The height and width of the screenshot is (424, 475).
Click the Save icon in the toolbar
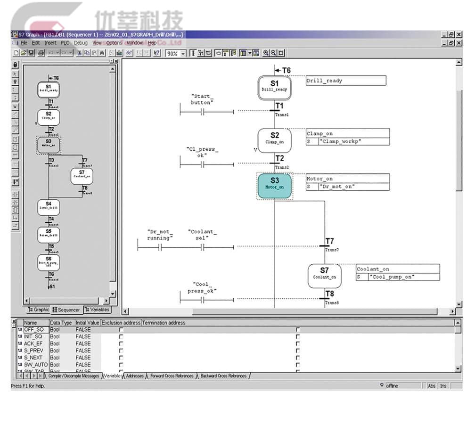click(32, 53)
